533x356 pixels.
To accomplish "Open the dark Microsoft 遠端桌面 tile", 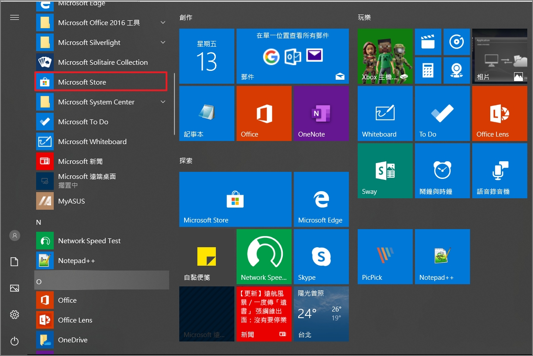I will pyautogui.click(x=207, y=314).
